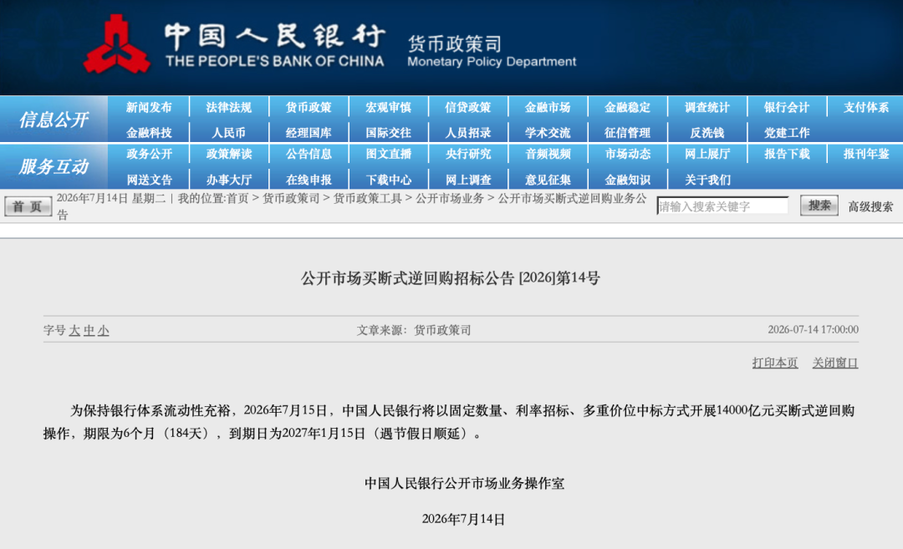This screenshot has width=903, height=549.
Task: Open 高级搜索 advanced search
Action: [x=870, y=207]
